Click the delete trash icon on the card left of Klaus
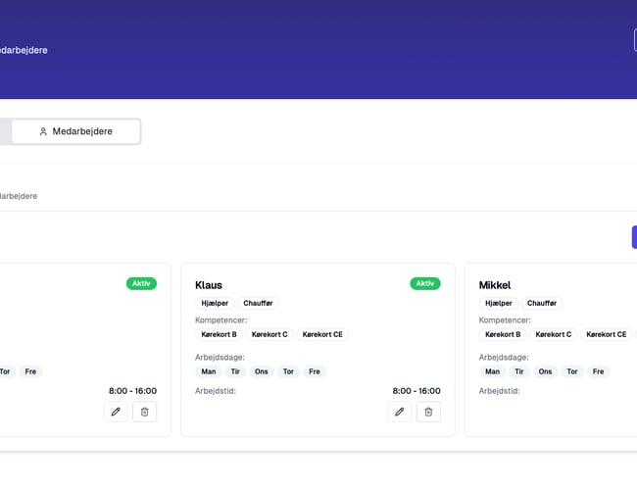Screen dimensions: 637x490 click(x=144, y=412)
